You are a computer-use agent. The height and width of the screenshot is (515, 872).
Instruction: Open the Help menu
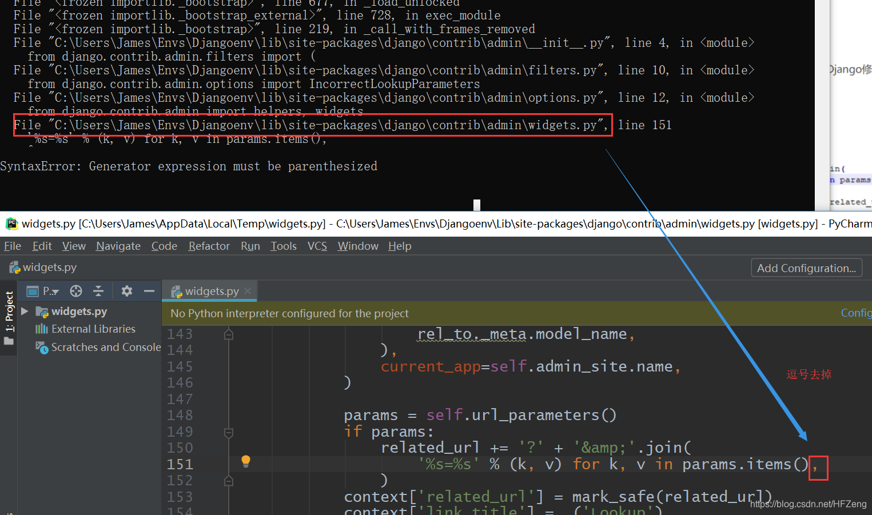[400, 246]
